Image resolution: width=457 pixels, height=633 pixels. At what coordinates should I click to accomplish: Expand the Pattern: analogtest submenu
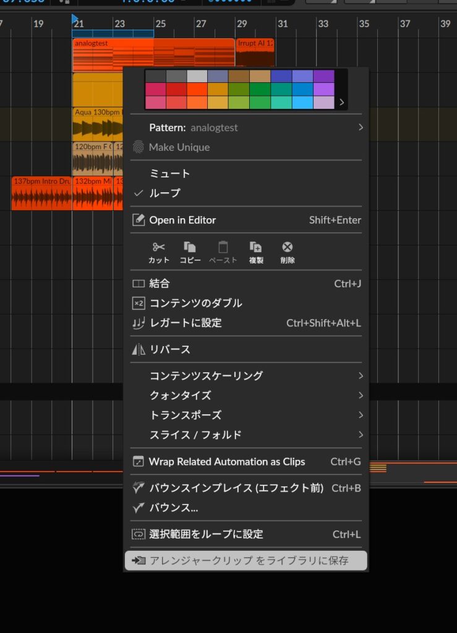click(x=360, y=127)
